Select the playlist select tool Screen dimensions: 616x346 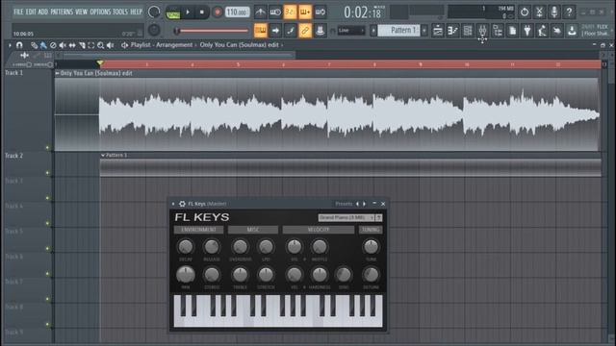coord(91,45)
